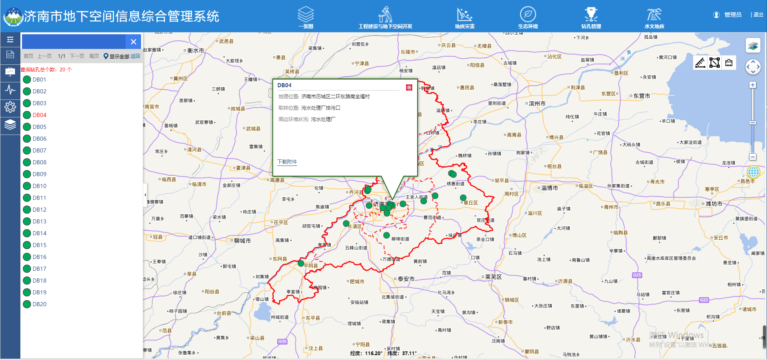Select the distance measure ruler tool
The image size is (767, 360).
(x=700, y=63)
